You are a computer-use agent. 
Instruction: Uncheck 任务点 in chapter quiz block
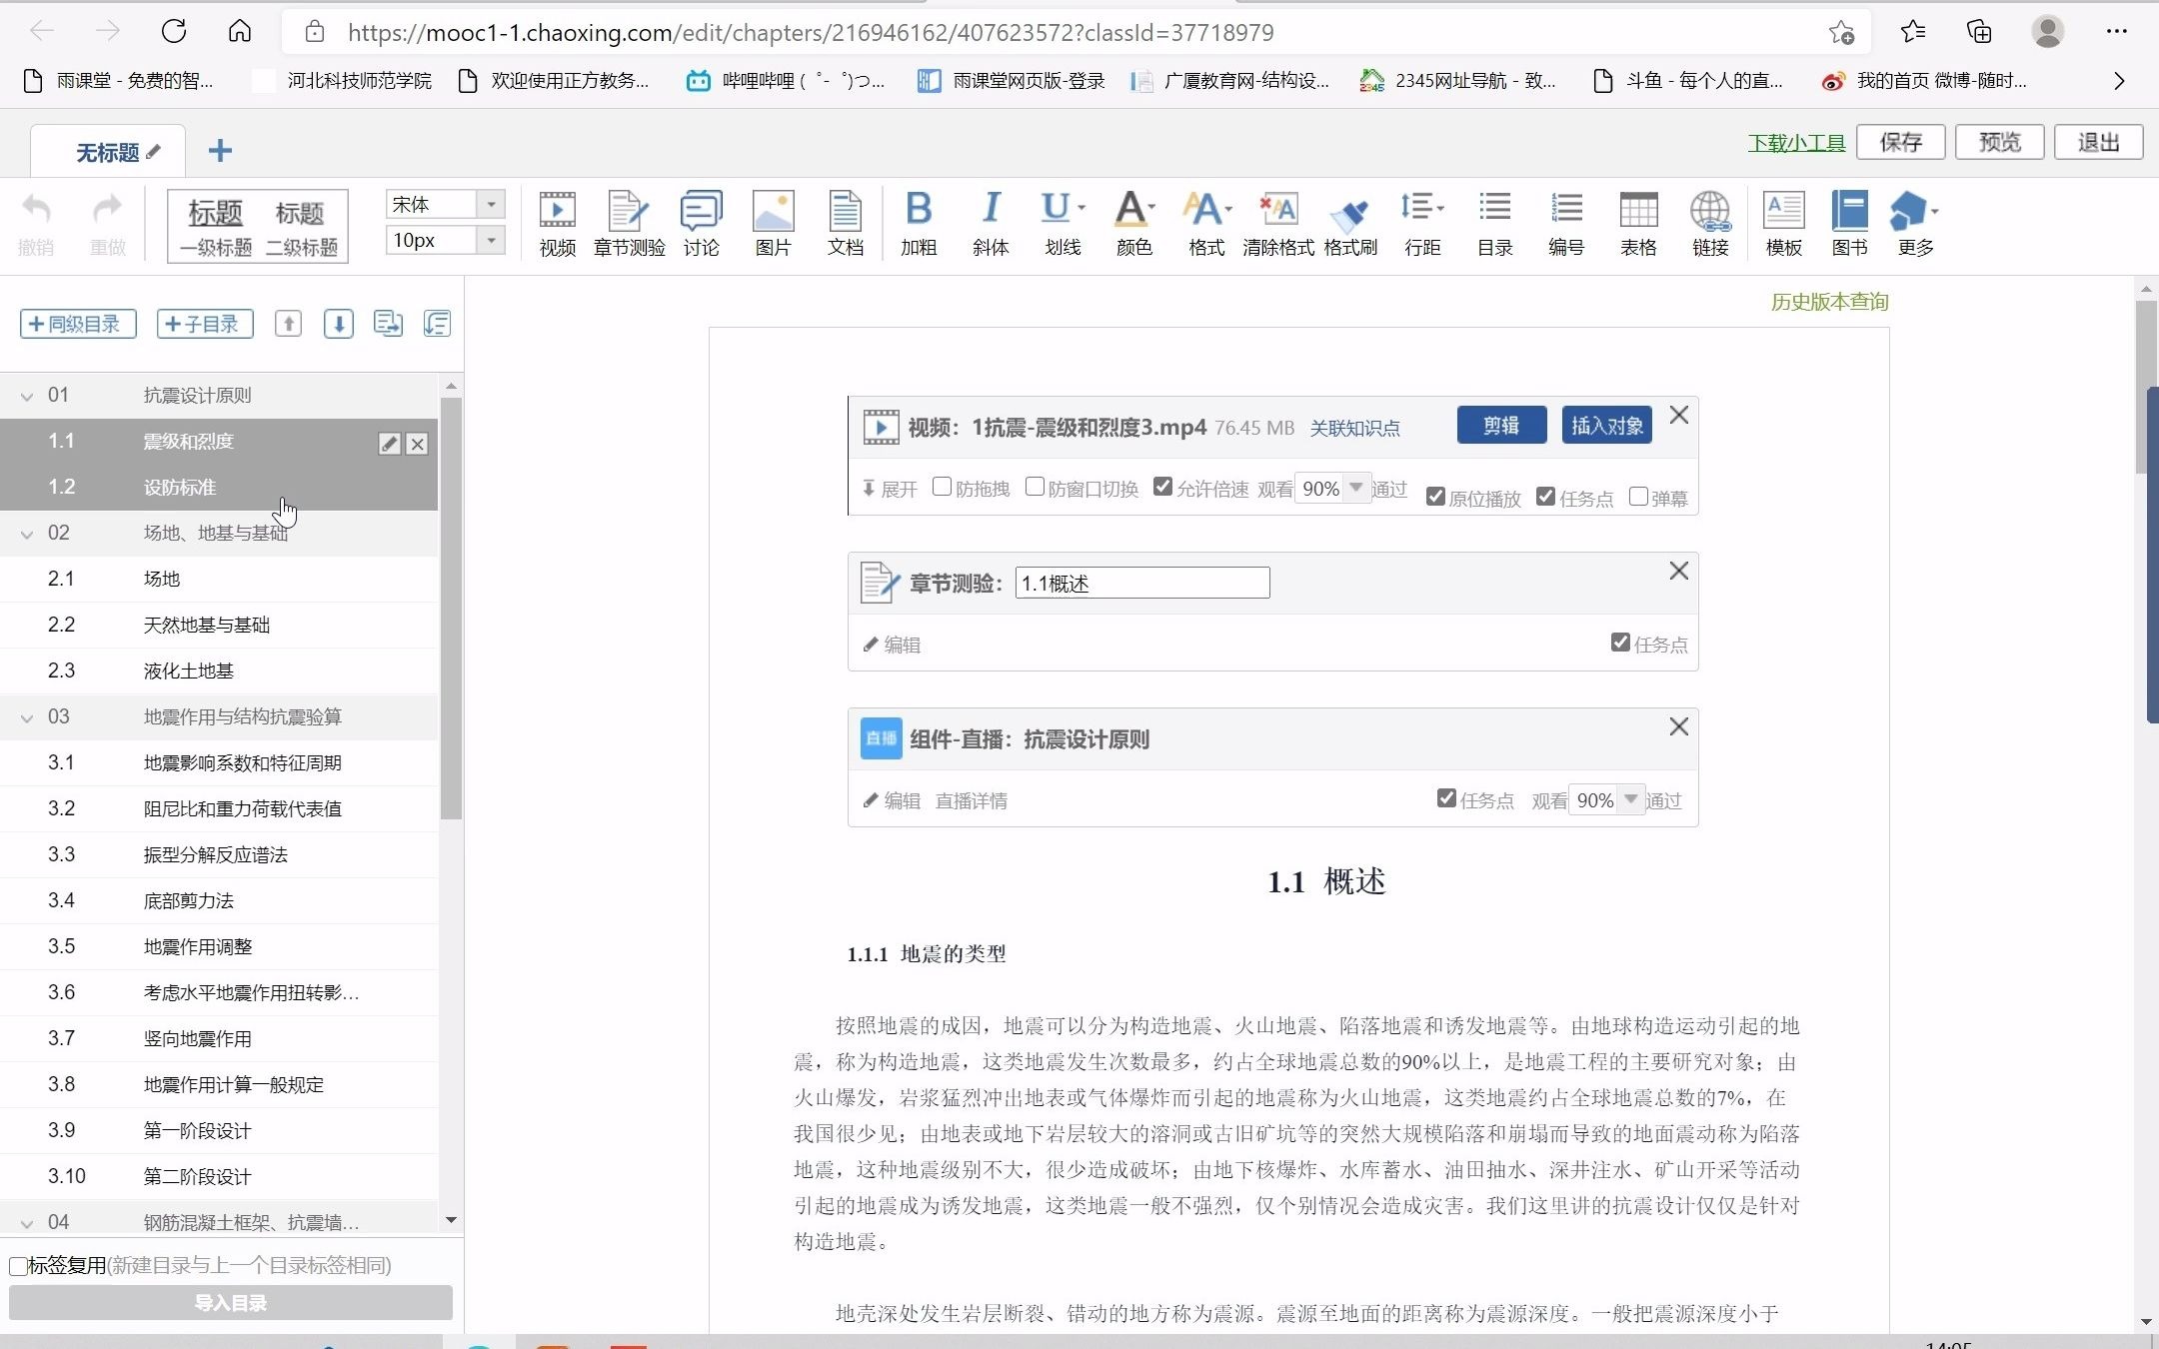1620,643
